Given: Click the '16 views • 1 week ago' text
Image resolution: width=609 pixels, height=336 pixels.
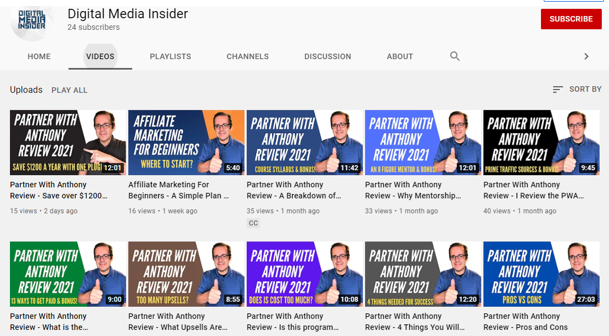Looking at the screenshot, I should tap(163, 211).
